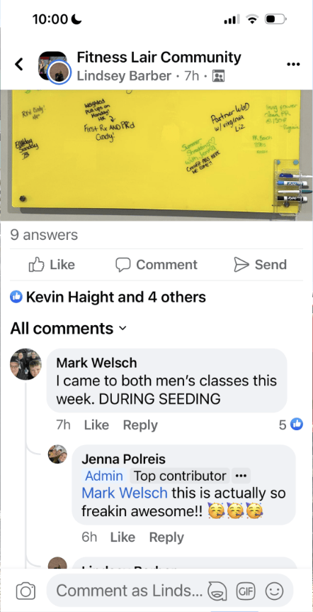Tap the blue like reaction on Mark's comment
This screenshot has height=612, width=313.
pyautogui.click(x=297, y=425)
